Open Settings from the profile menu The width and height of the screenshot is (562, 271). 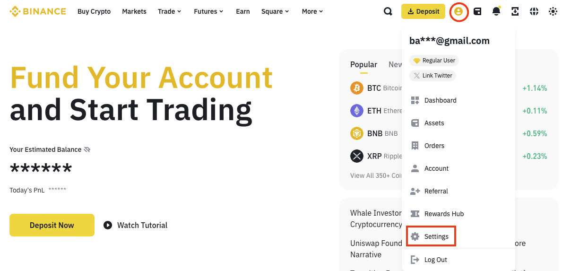point(431,236)
